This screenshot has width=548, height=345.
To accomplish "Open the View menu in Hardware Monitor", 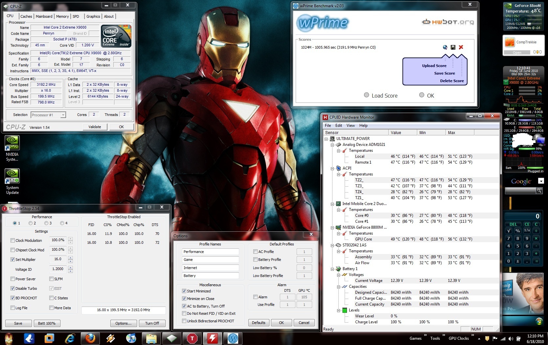I will click(x=351, y=126).
